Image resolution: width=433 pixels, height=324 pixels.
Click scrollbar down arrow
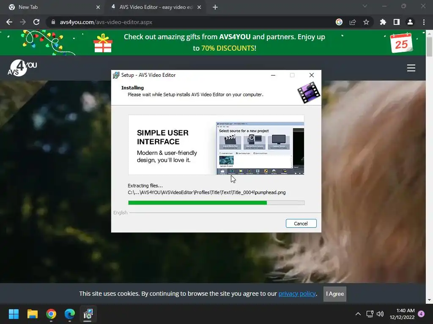430,300
